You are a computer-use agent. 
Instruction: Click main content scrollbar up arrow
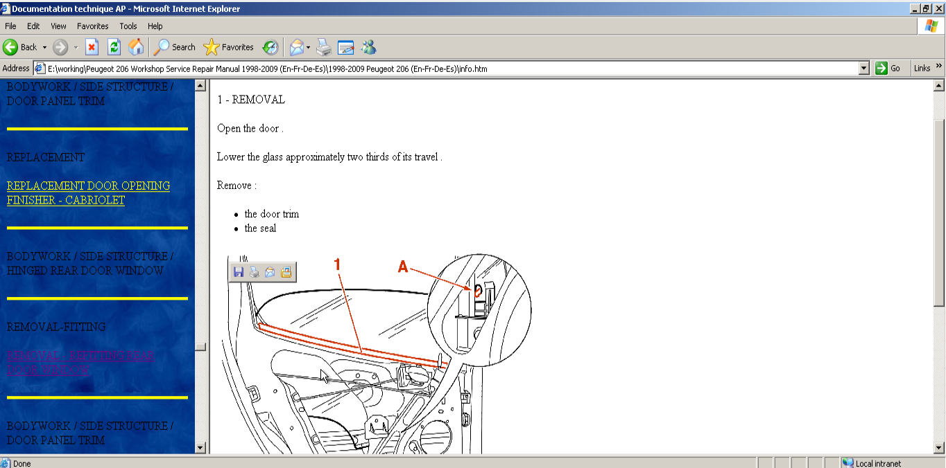pos(939,86)
